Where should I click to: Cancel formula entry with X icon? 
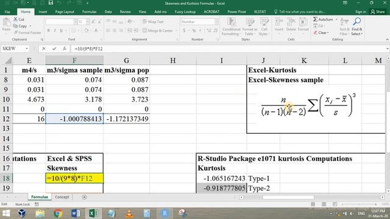coord(44,49)
